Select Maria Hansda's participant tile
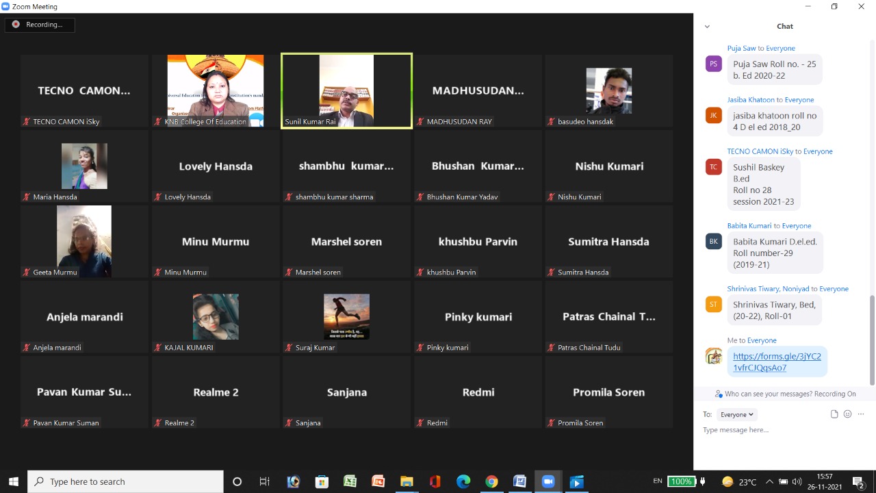This screenshot has height=493, width=876. coord(84,166)
